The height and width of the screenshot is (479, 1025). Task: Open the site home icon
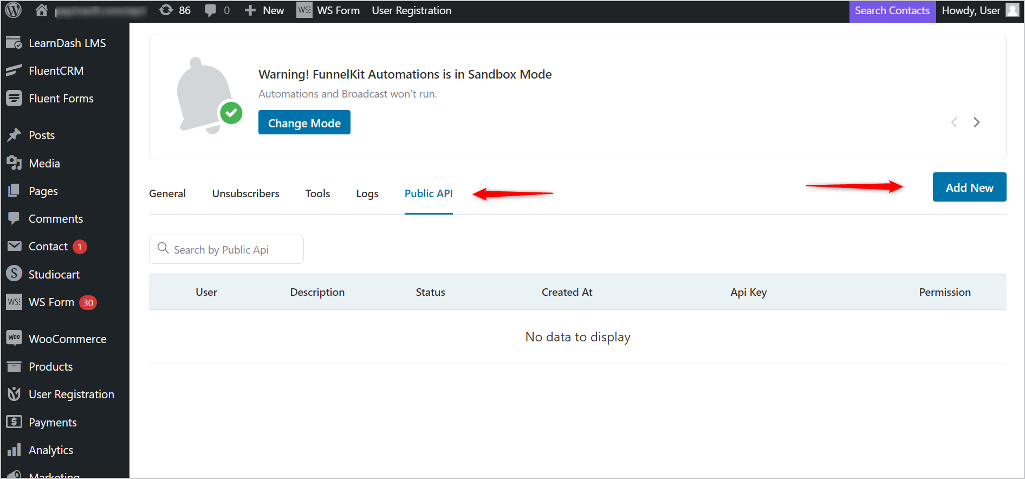42,10
